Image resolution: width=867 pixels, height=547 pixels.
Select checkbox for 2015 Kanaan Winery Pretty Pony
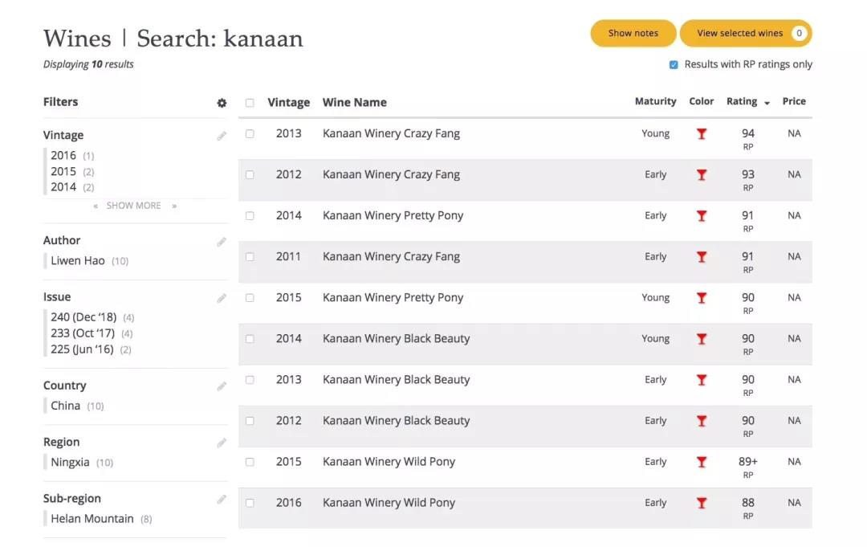250,297
